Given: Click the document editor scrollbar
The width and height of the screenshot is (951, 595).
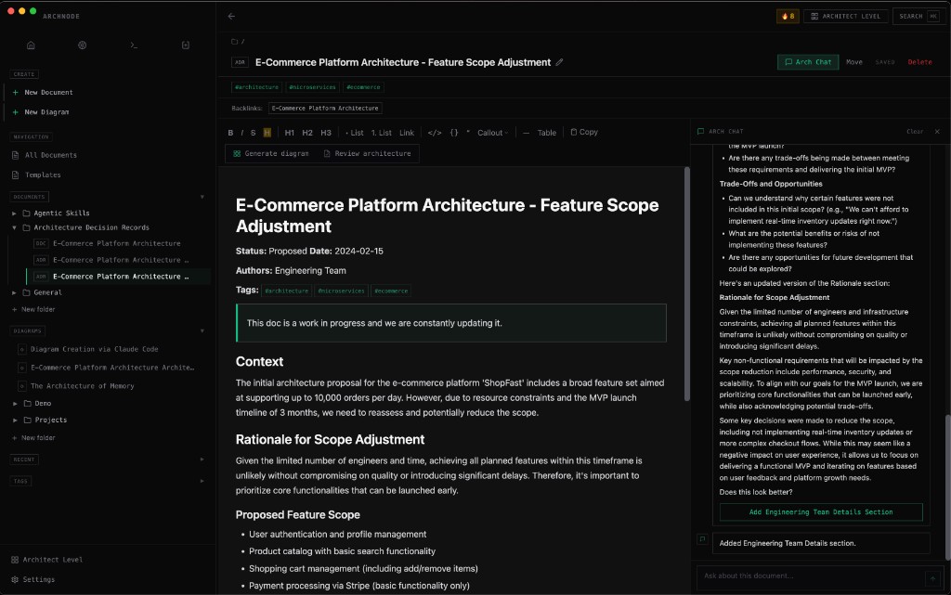Looking at the screenshot, I should pyautogui.click(x=687, y=283).
